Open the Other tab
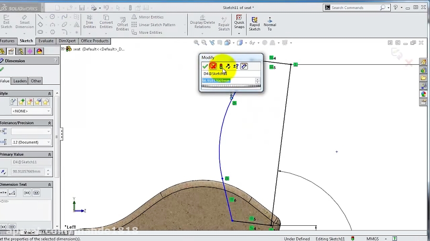The width and height of the screenshot is (430, 241). (36, 81)
